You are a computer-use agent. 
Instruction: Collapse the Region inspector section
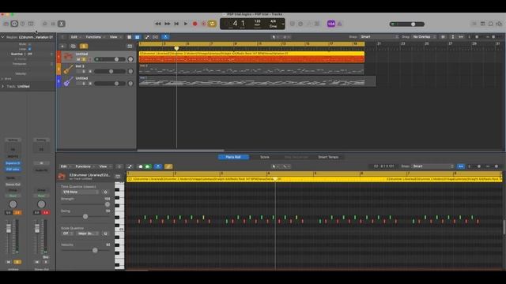[x=2, y=37]
